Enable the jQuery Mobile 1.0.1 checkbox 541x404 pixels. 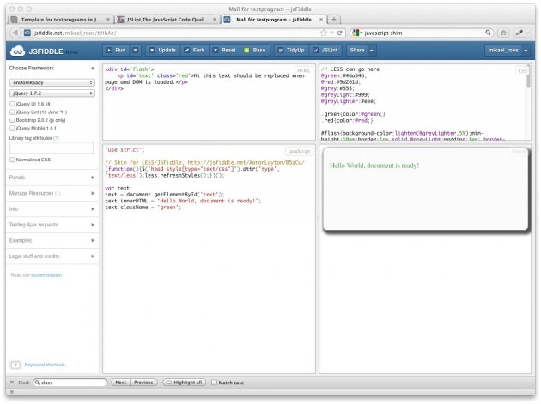click(12, 128)
